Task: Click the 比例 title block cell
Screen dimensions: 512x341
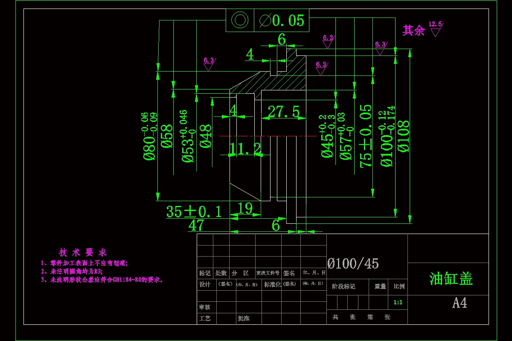Action: pos(399,286)
